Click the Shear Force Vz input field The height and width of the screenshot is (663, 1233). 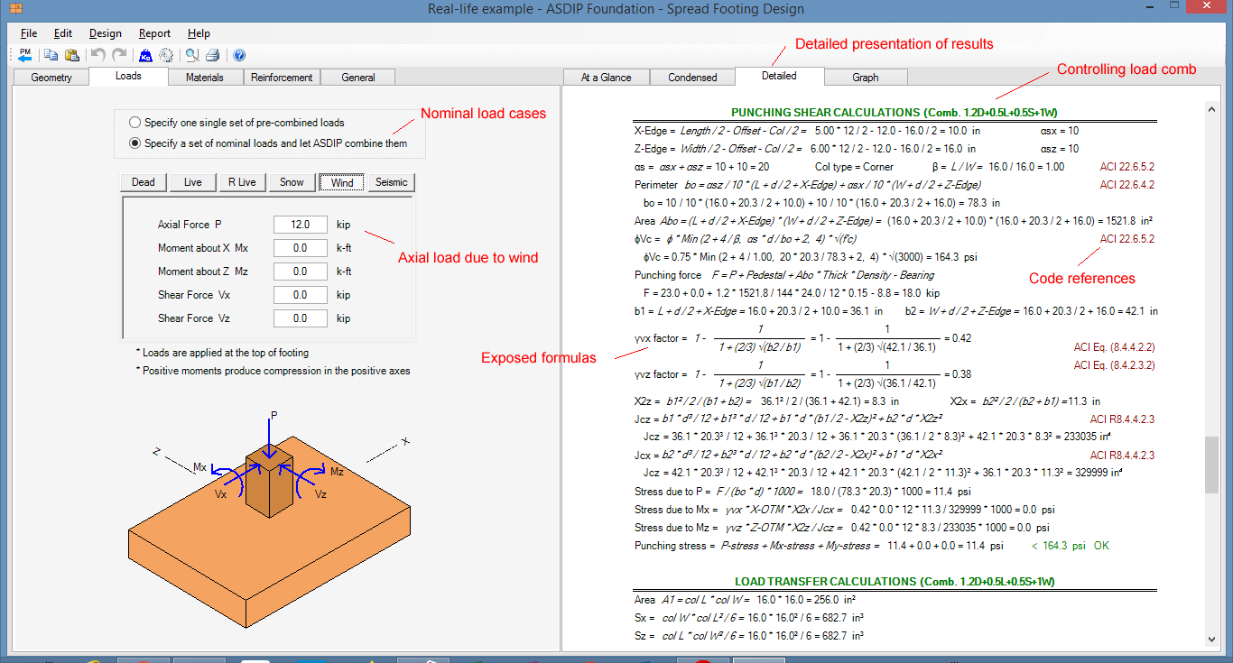pos(301,318)
